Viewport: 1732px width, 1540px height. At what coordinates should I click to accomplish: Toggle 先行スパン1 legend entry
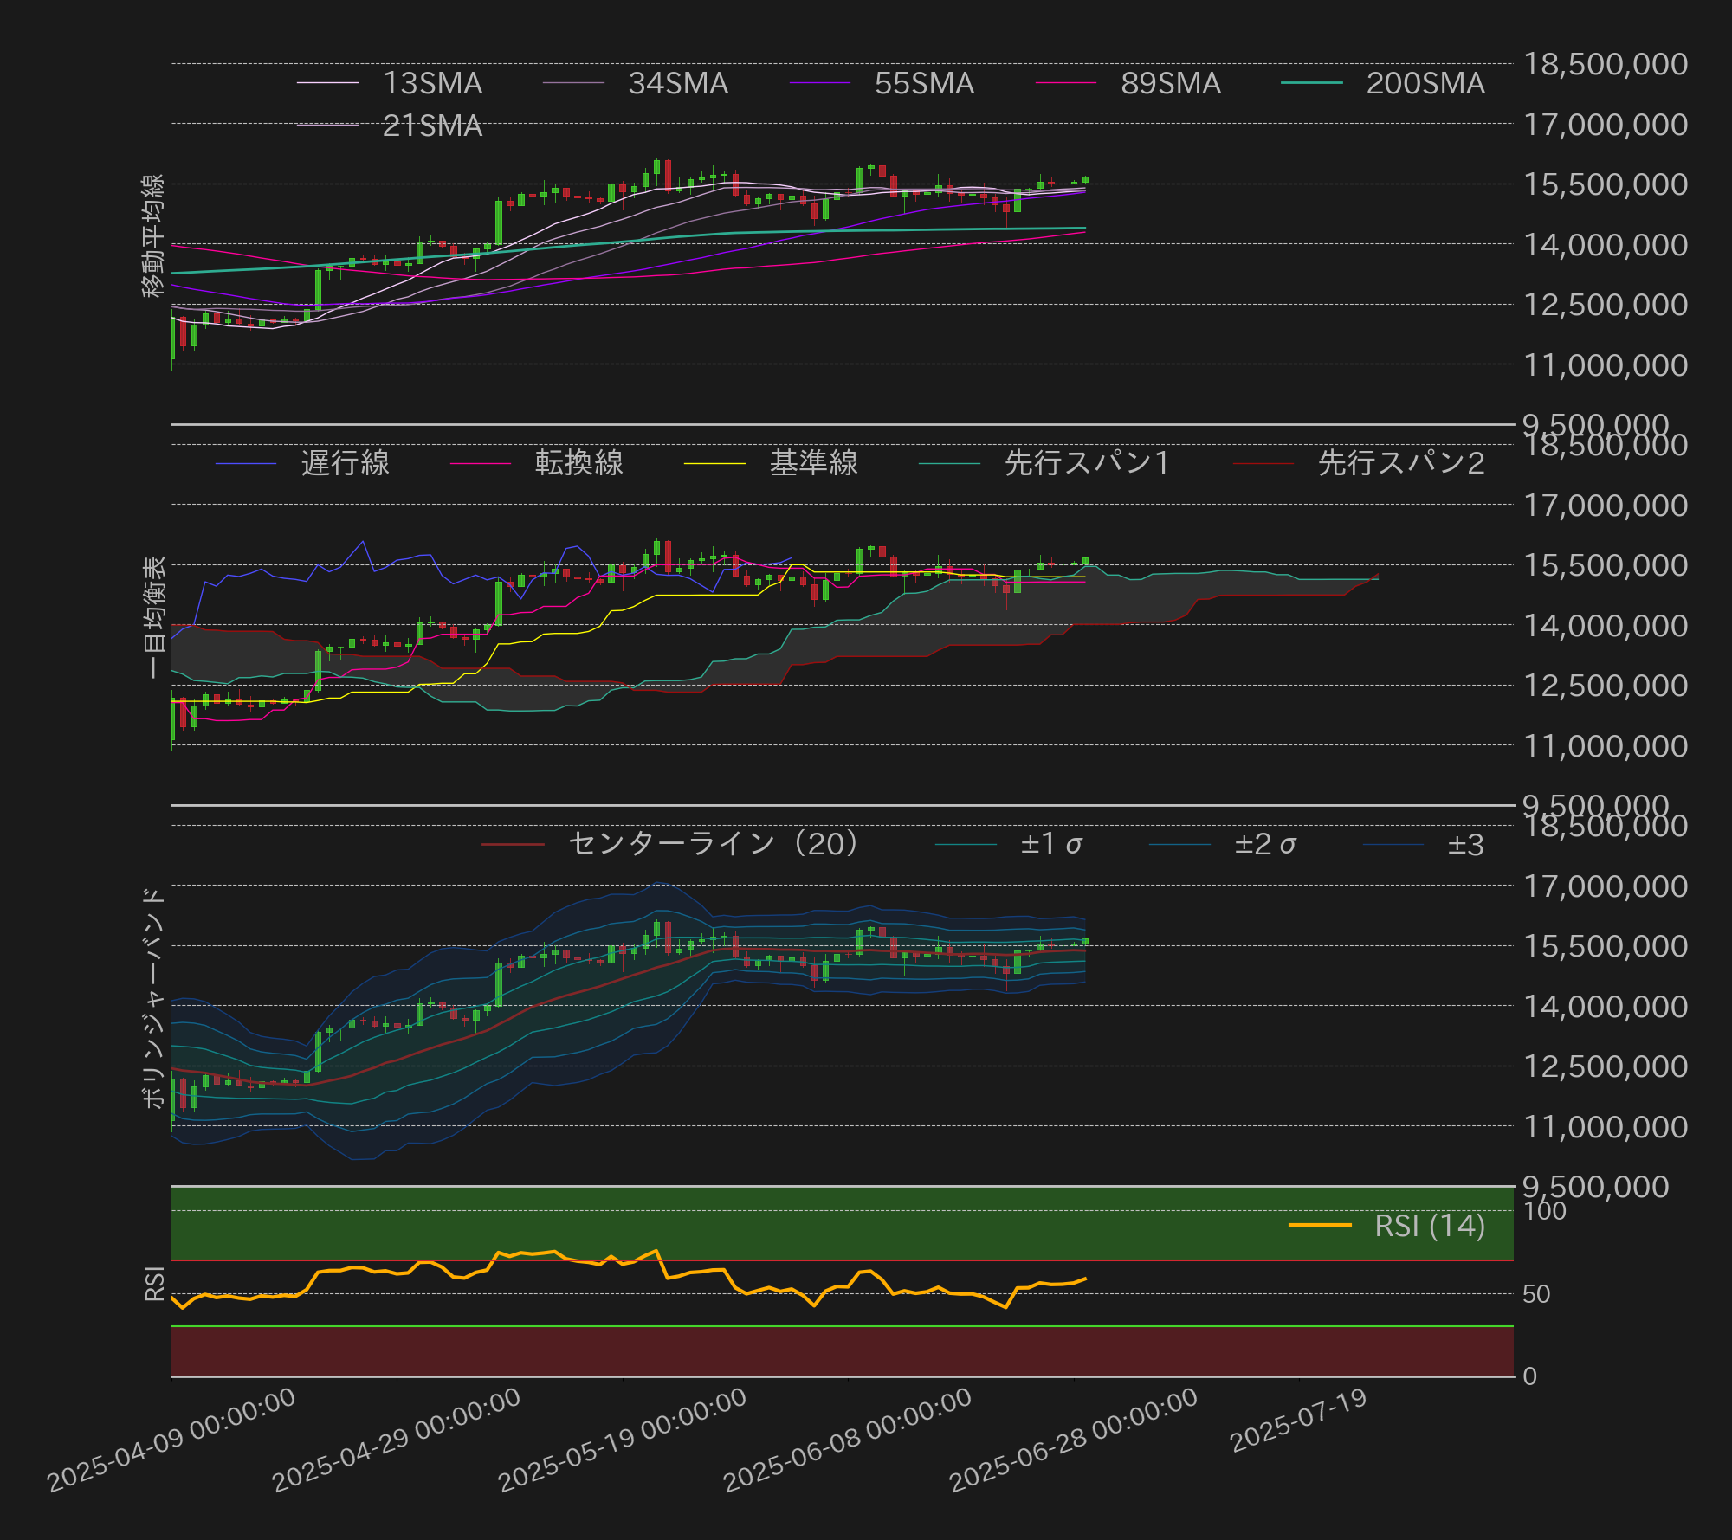[1087, 463]
